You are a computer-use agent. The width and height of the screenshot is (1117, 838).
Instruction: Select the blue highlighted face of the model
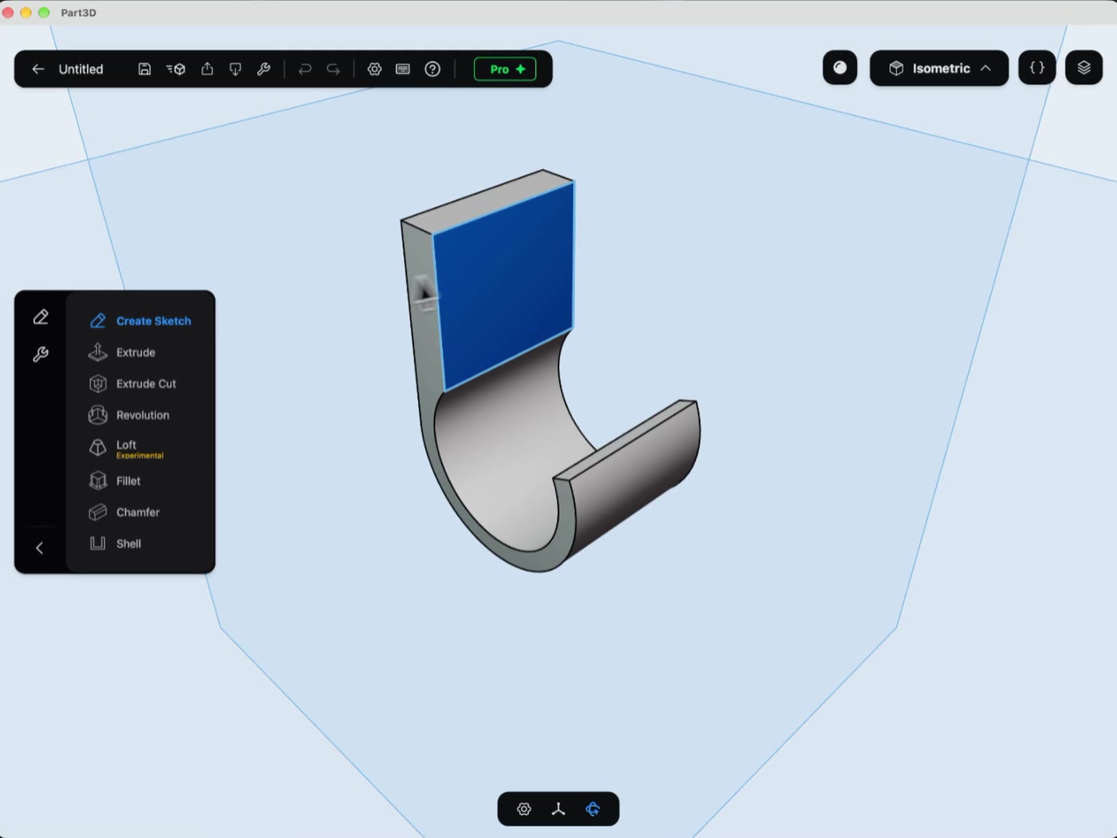coord(506,286)
